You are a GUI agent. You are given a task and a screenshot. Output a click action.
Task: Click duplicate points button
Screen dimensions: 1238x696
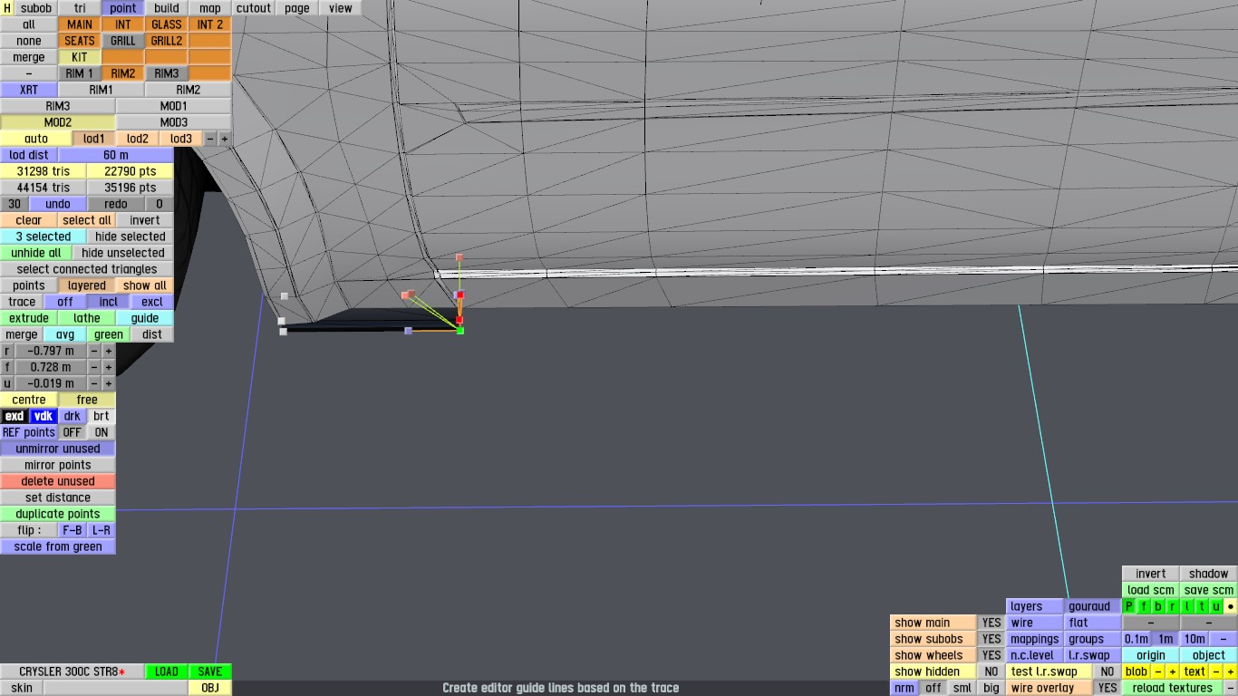[58, 514]
